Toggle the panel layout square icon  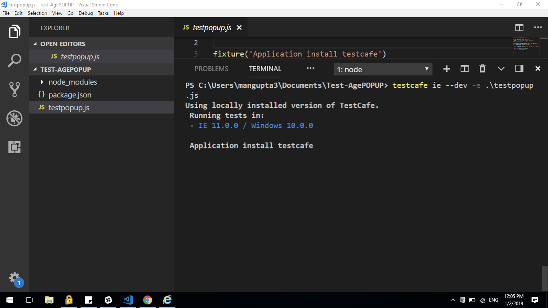(x=519, y=69)
